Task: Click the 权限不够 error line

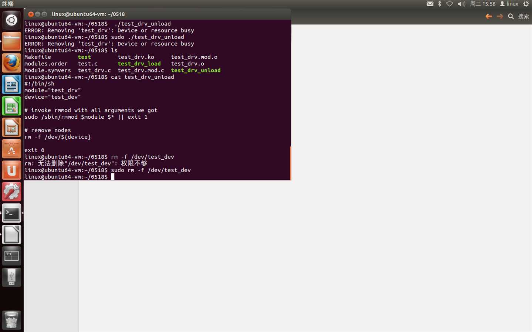Action: (86, 163)
